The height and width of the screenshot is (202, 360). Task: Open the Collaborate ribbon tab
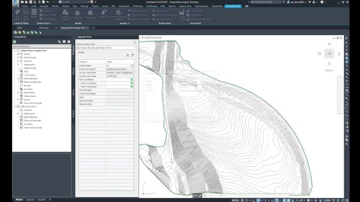tap(152, 6)
